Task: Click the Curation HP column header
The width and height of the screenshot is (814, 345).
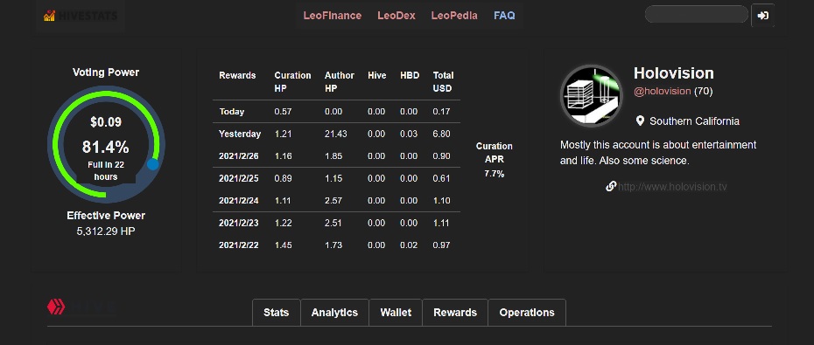Action: pyautogui.click(x=292, y=82)
